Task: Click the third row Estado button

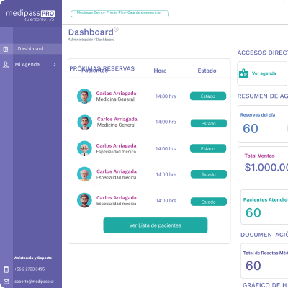Action: point(208,148)
